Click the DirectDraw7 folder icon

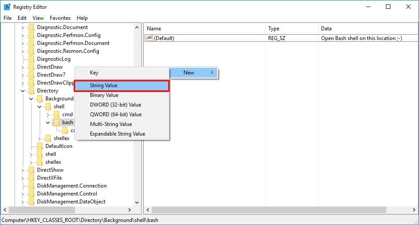[31, 75]
